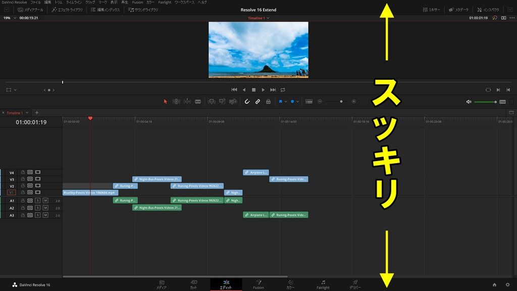This screenshot has width=517, height=291.
Task: Open the タイムライン menu
Action: point(74,3)
